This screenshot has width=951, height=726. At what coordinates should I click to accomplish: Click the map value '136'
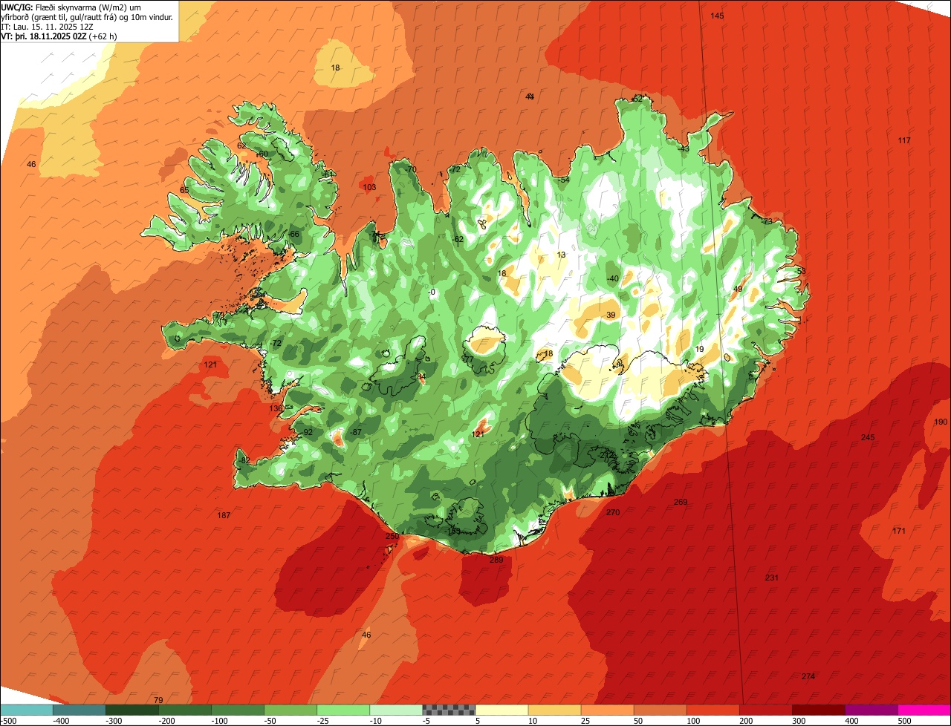click(x=276, y=408)
